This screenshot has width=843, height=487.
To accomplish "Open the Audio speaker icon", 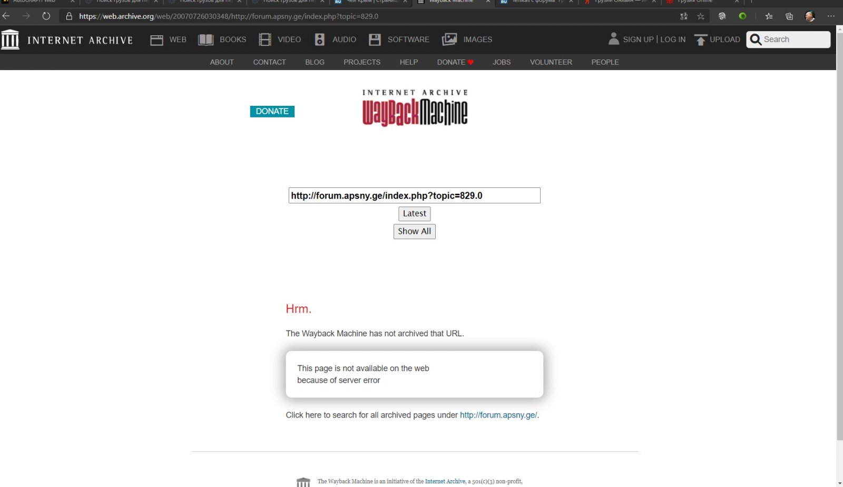I will coord(319,39).
